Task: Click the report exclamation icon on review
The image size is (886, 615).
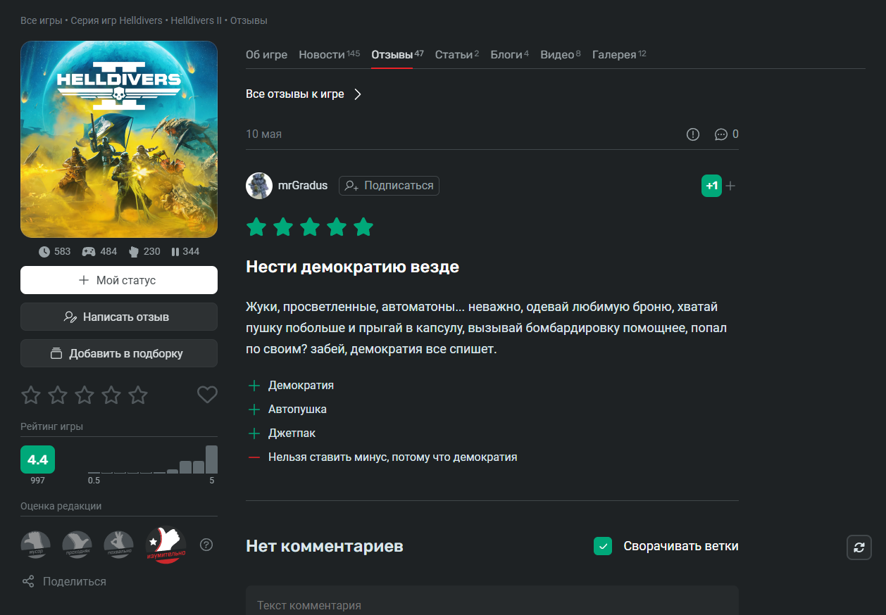Action: [693, 134]
